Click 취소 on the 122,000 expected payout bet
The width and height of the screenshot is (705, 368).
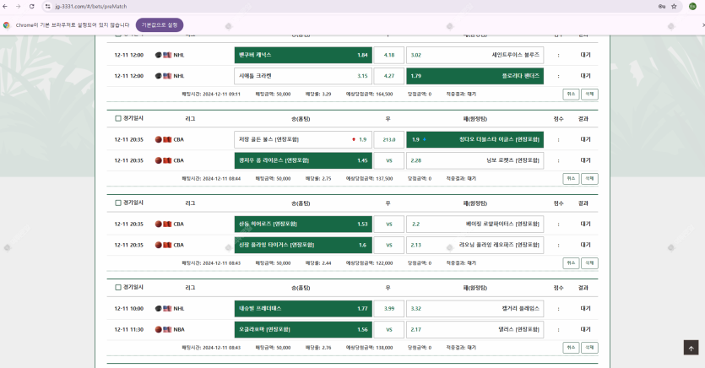coord(571,262)
